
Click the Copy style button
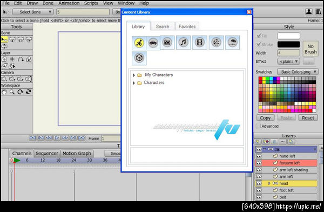click(265, 118)
